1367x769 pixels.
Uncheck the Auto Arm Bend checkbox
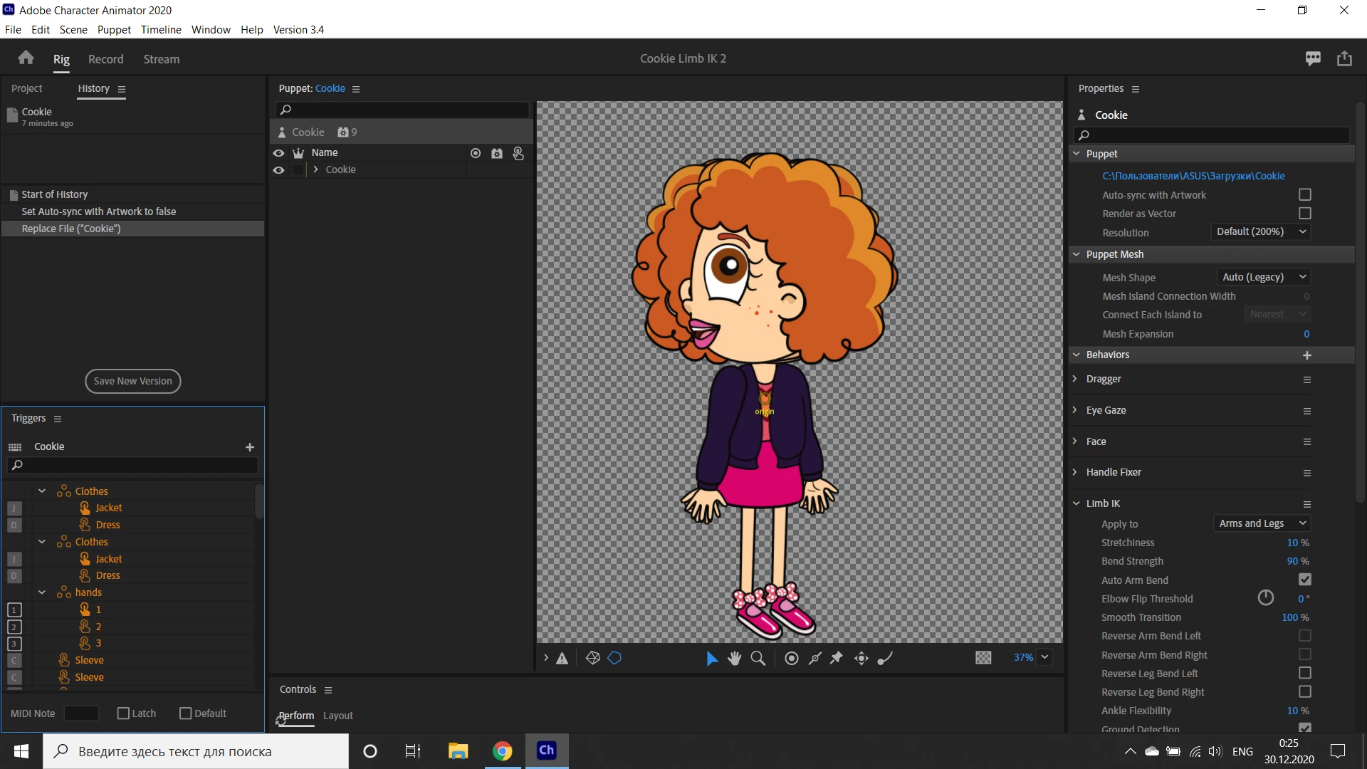(1304, 580)
